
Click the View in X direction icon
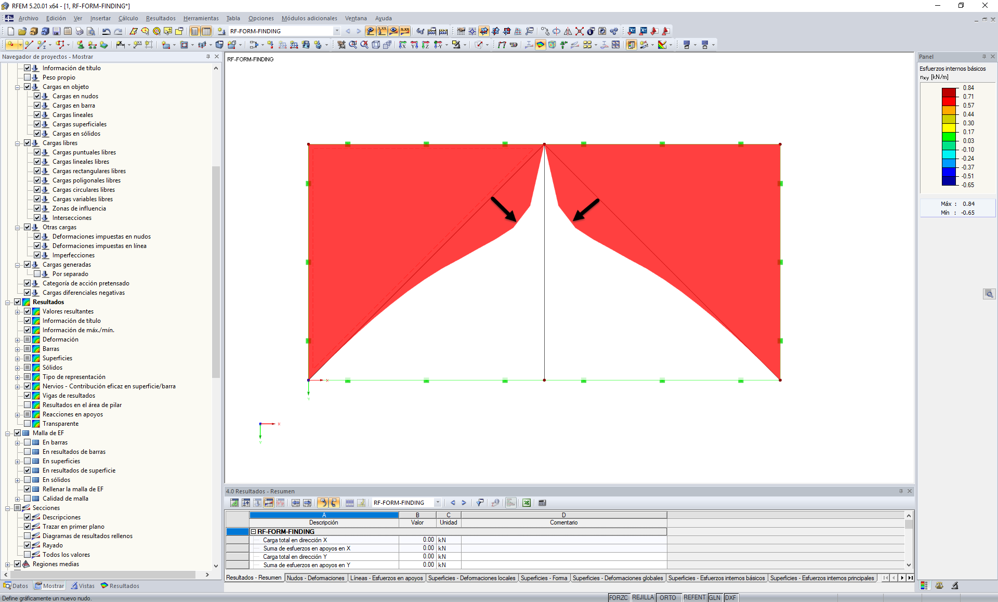[x=402, y=45]
